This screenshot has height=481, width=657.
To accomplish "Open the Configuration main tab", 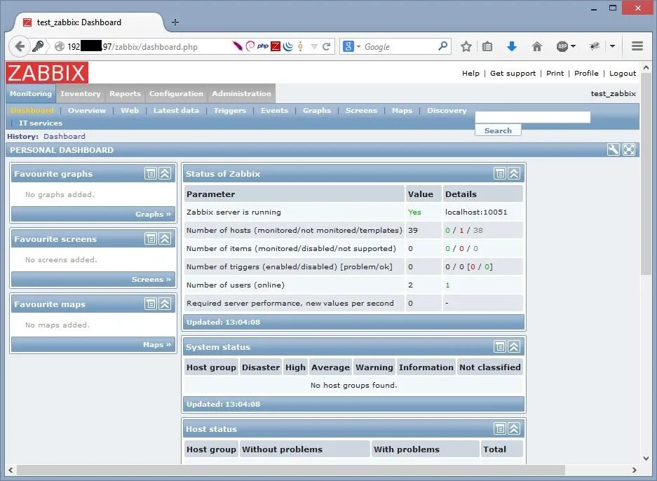I will [176, 93].
